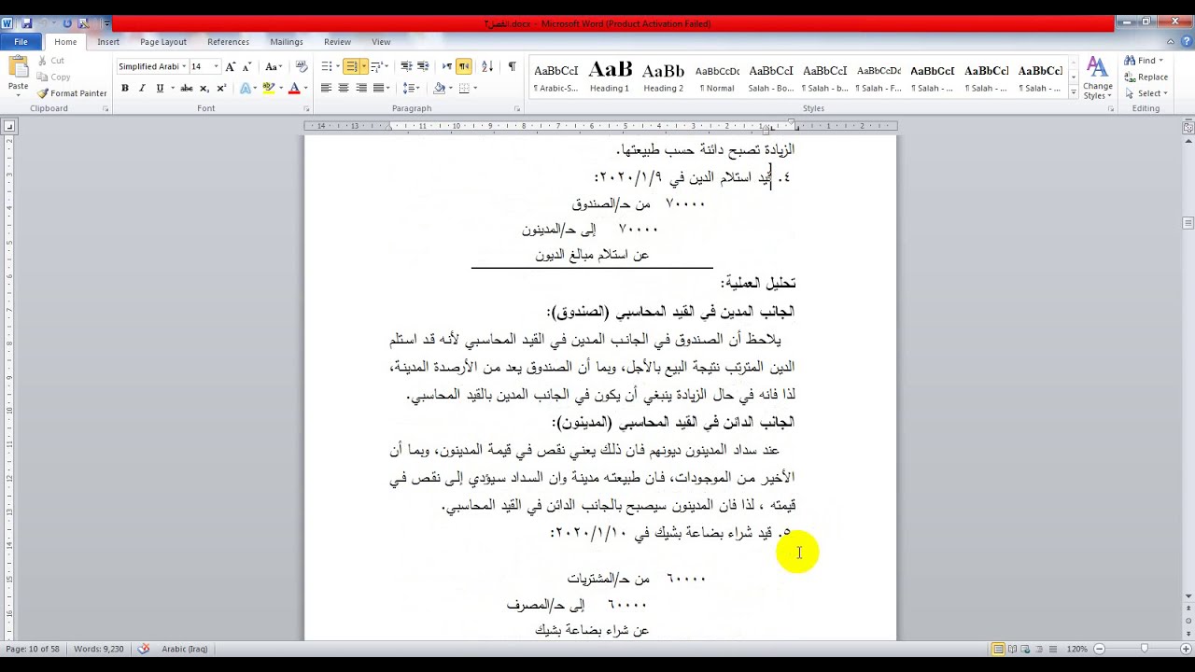Open the Find dropdown
Screen dimensions: 1195x672
pyautogui.click(x=1161, y=61)
